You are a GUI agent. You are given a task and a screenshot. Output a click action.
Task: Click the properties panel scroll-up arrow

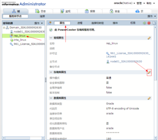(155, 27)
